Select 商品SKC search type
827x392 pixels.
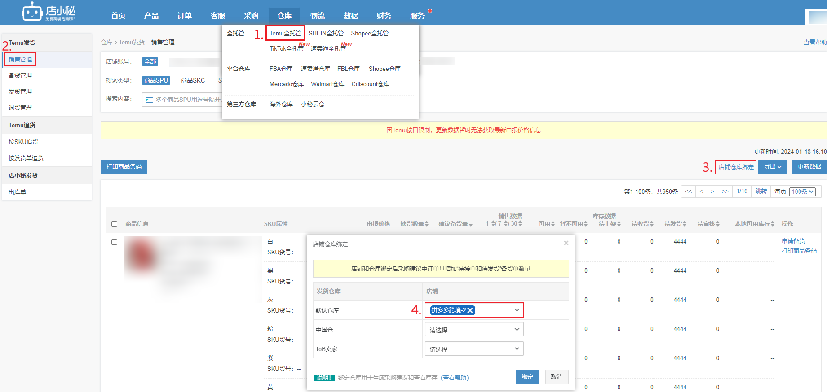click(193, 80)
